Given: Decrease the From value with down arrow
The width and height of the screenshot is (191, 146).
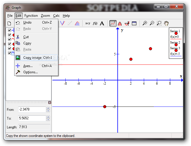Looking at the screenshot, I should [48, 111].
